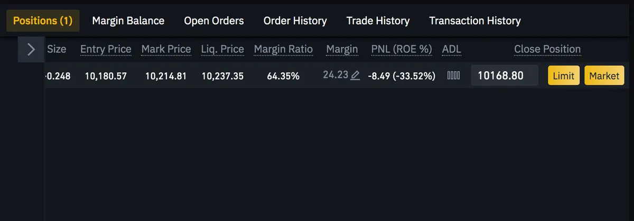Viewport: 634px width, 221px height.
Task: Expand the panel with the chevron arrow
Action: click(31, 50)
